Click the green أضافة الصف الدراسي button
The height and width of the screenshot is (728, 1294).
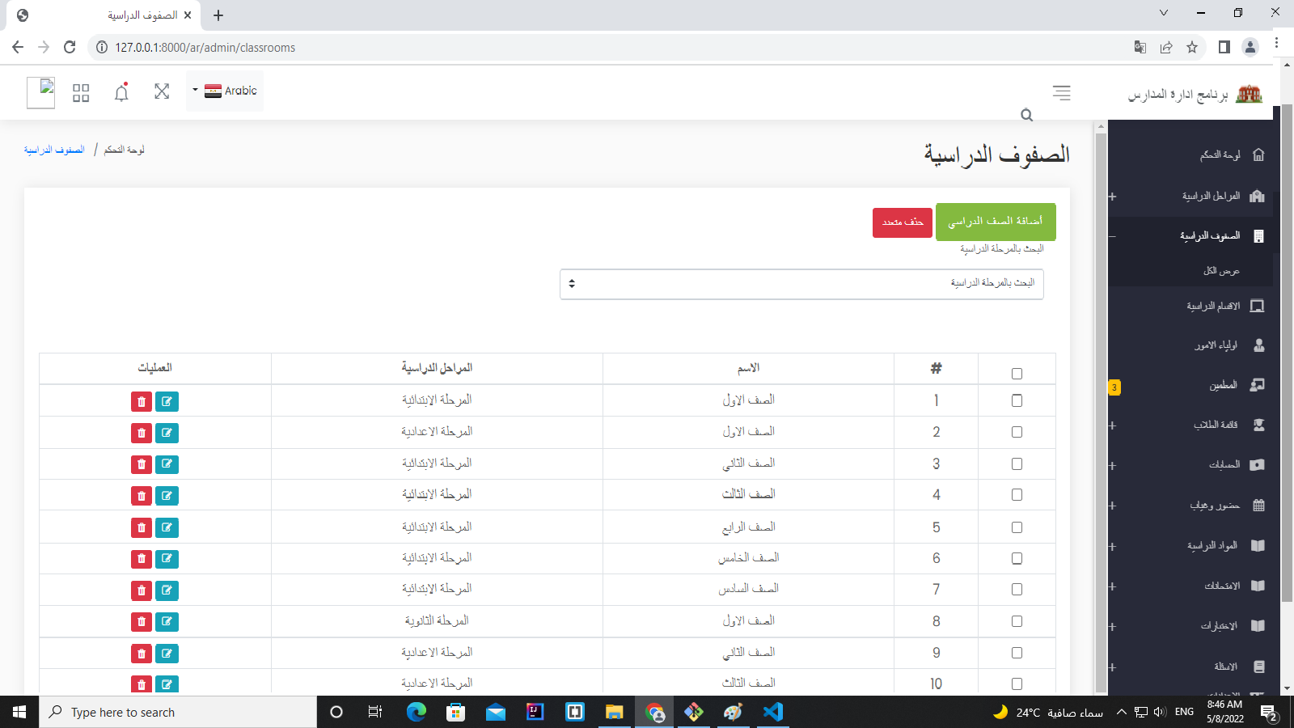click(996, 222)
